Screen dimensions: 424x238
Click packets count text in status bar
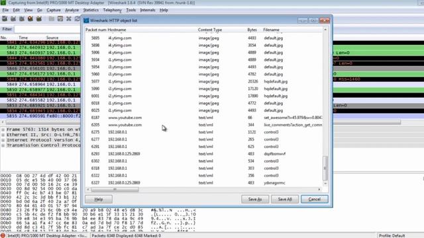click(x=126, y=235)
